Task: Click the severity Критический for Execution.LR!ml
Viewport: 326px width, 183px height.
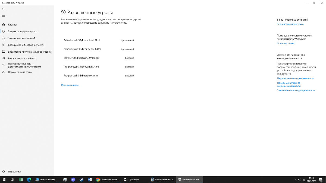Action: click(127, 40)
